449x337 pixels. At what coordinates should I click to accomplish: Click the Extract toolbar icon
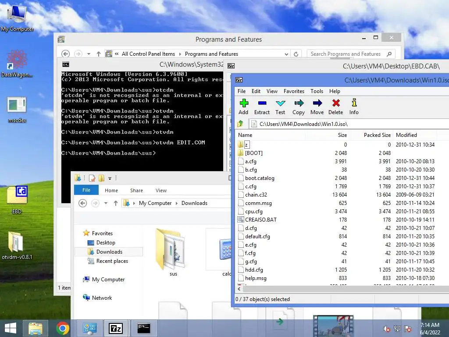point(262,107)
